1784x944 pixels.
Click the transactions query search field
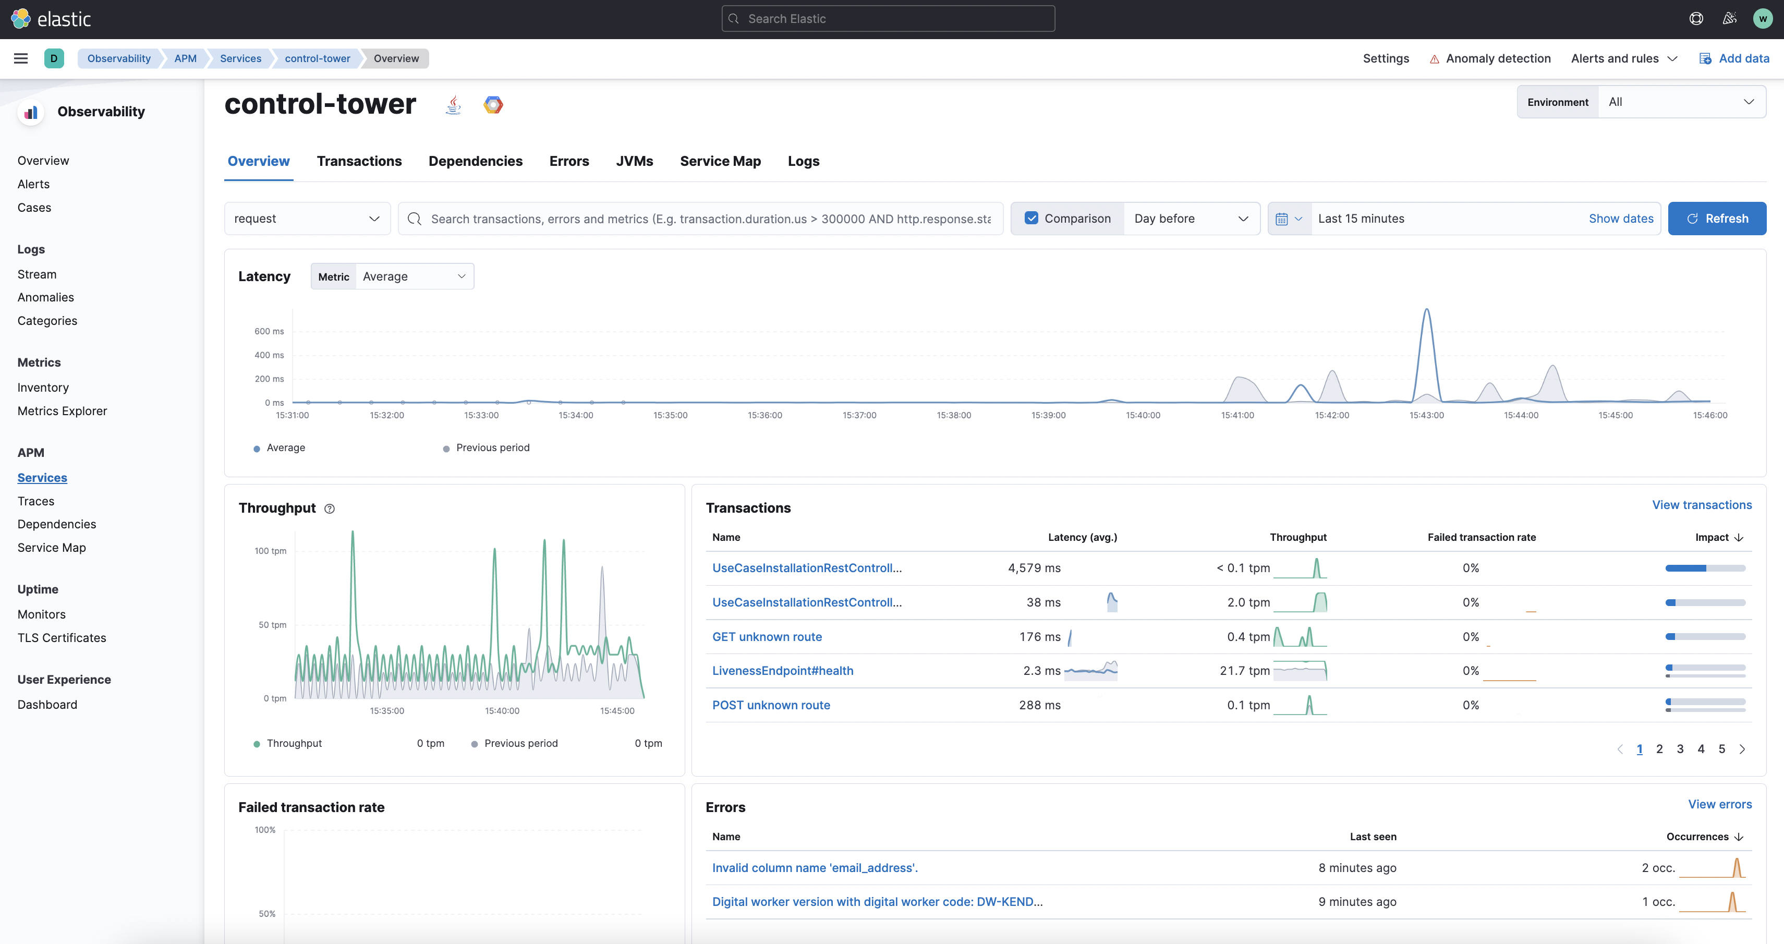click(700, 219)
